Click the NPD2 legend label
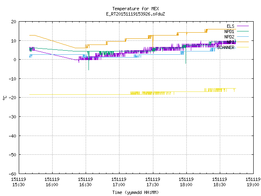The width and height of the screenshot is (261, 196). click(229, 37)
